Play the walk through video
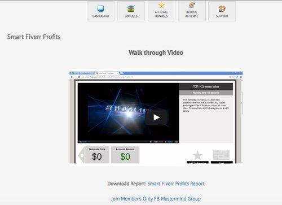Viewport: 282px width, 205px height. (x=156, y=117)
